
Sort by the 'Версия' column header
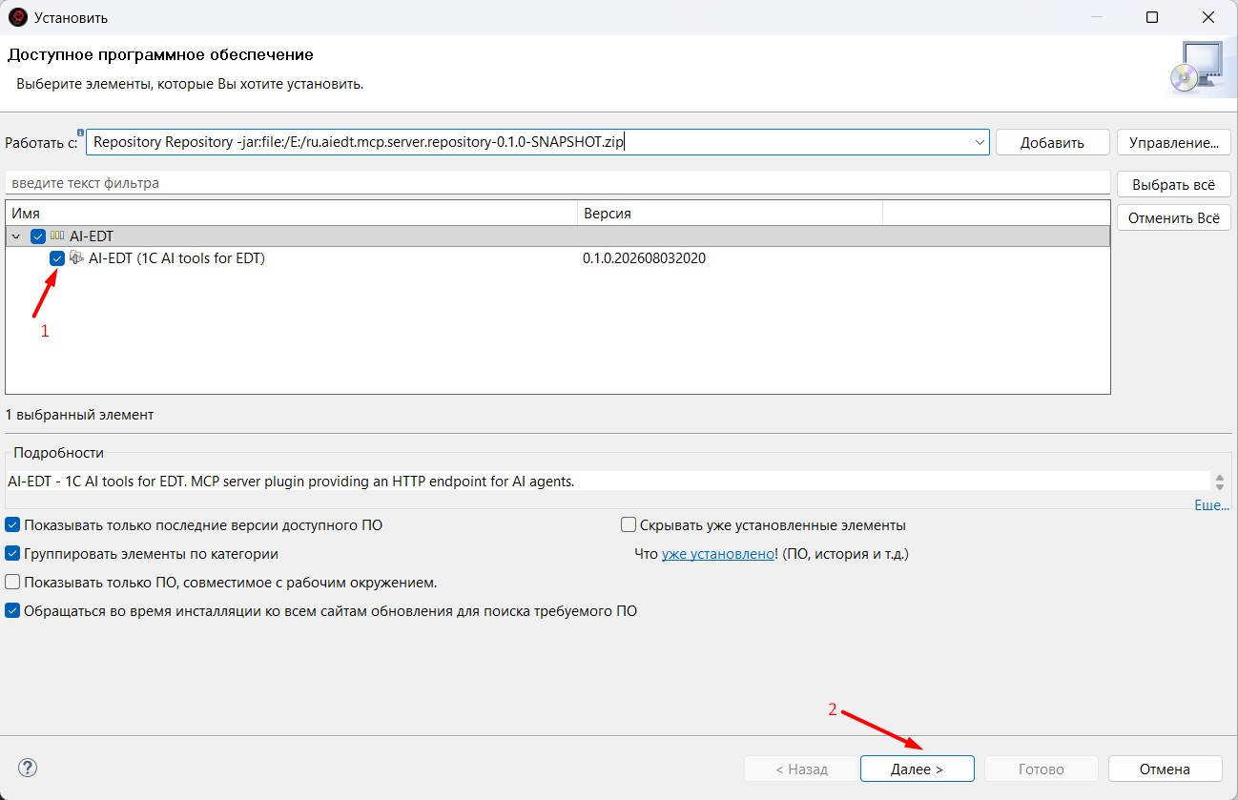point(731,214)
